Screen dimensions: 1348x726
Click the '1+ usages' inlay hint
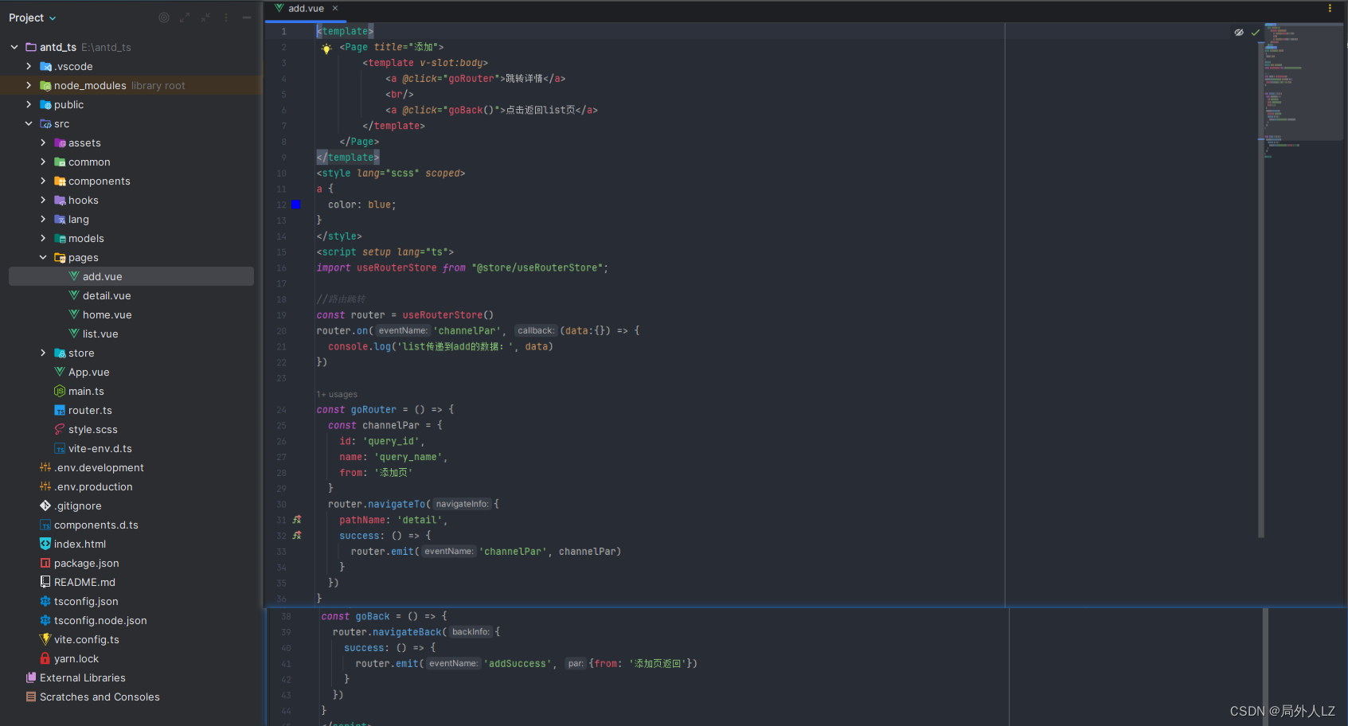[x=337, y=394]
